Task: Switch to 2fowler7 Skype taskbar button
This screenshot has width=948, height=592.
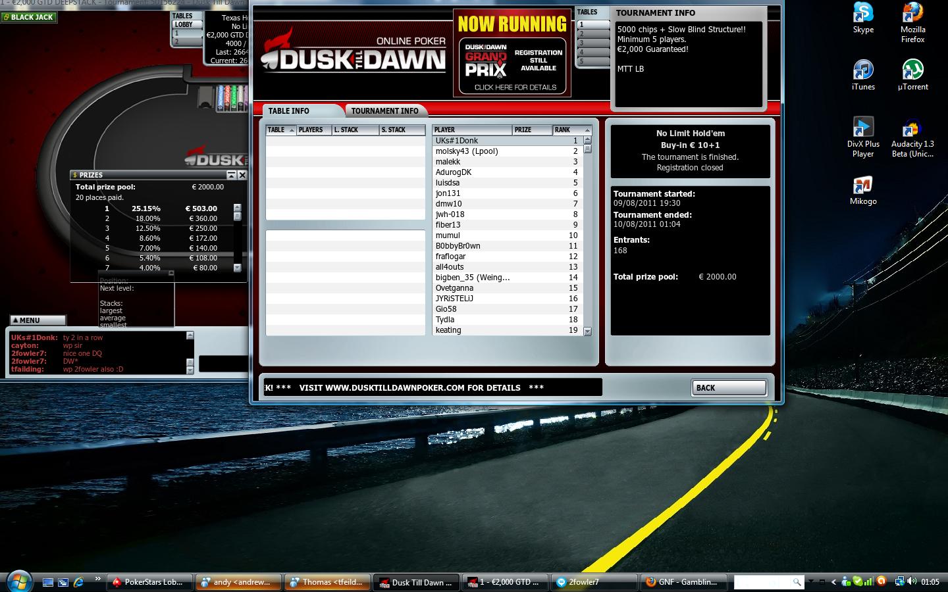Action: 594,582
